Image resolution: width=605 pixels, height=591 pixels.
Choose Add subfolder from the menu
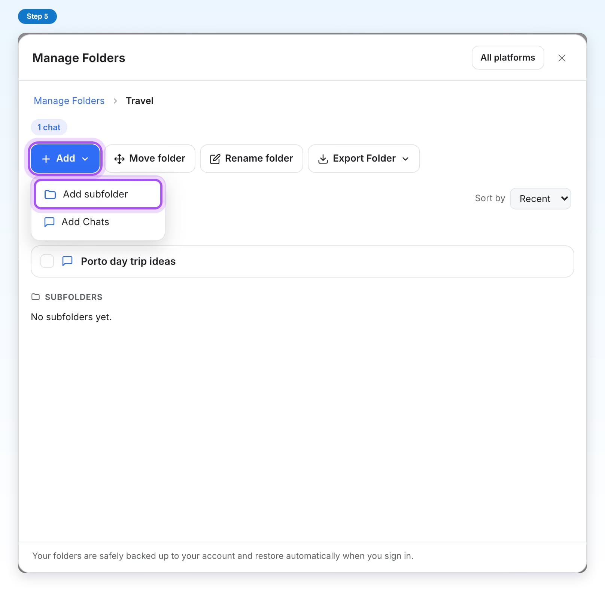pos(98,194)
